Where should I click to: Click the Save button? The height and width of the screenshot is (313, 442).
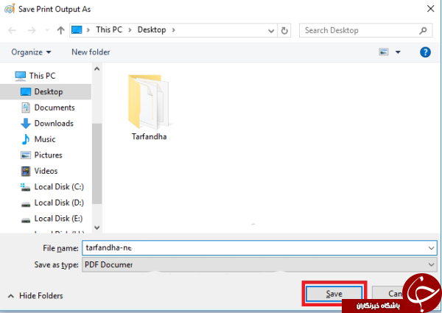[x=334, y=294]
